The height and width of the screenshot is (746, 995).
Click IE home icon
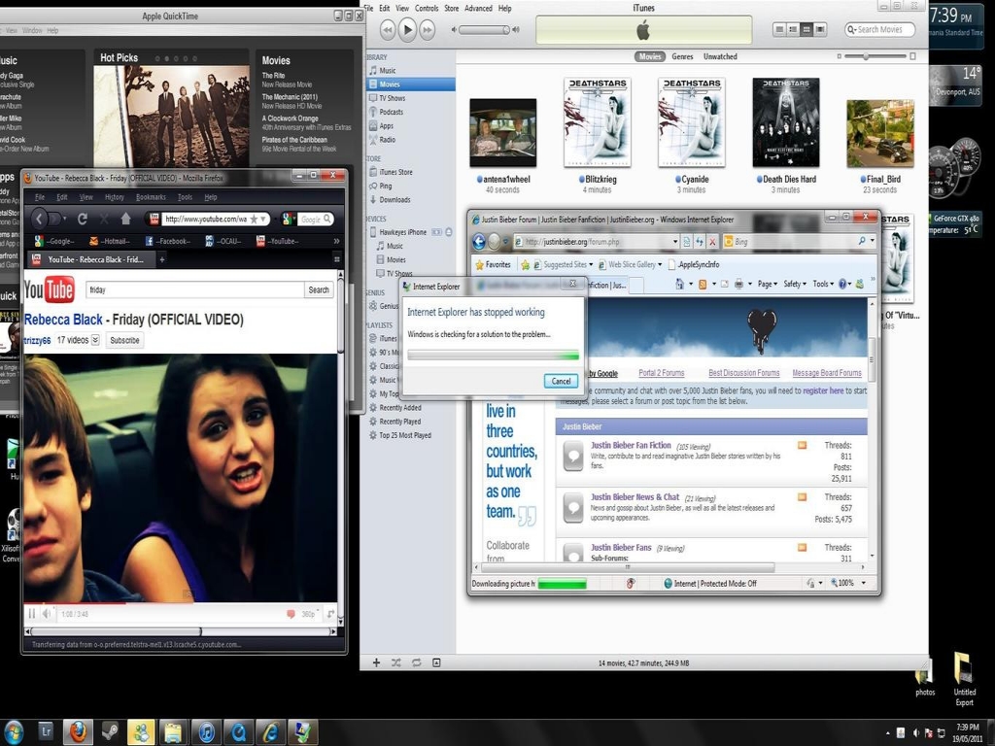[x=680, y=285]
